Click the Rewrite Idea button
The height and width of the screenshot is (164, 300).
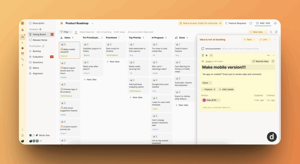[260, 61]
